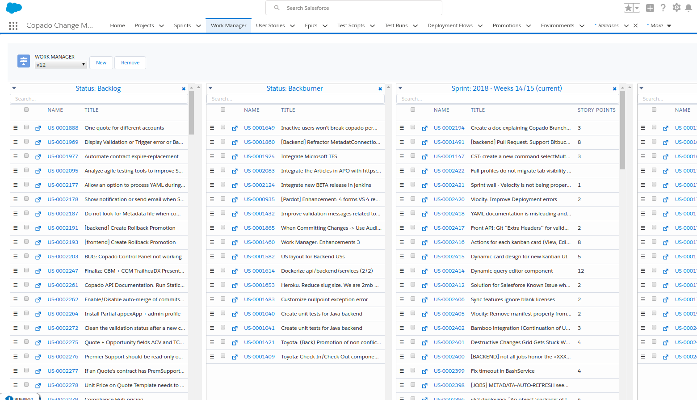Expand the User Stories tab chevron
697x400 pixels.
tap(292, 26)
